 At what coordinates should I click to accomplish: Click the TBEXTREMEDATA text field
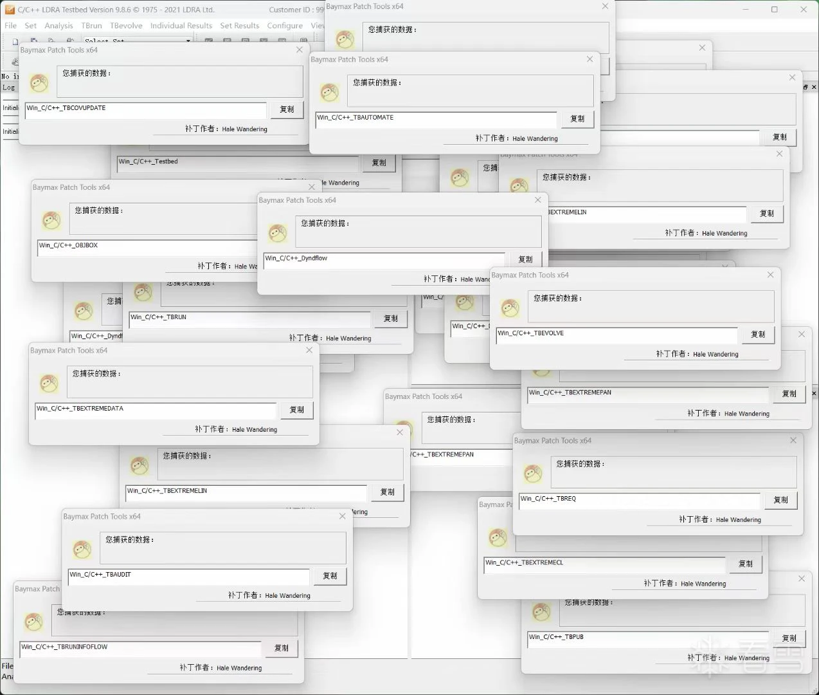point(156,411)
